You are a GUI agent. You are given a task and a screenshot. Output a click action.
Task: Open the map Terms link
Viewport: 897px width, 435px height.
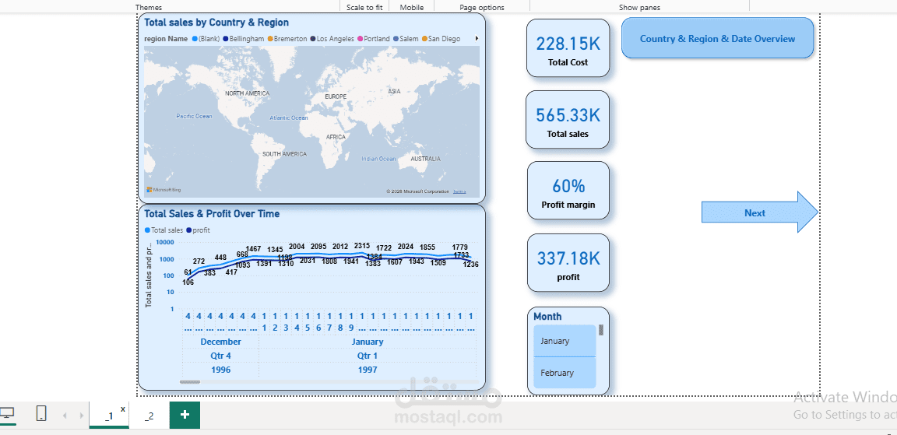(x=459, y=191)
